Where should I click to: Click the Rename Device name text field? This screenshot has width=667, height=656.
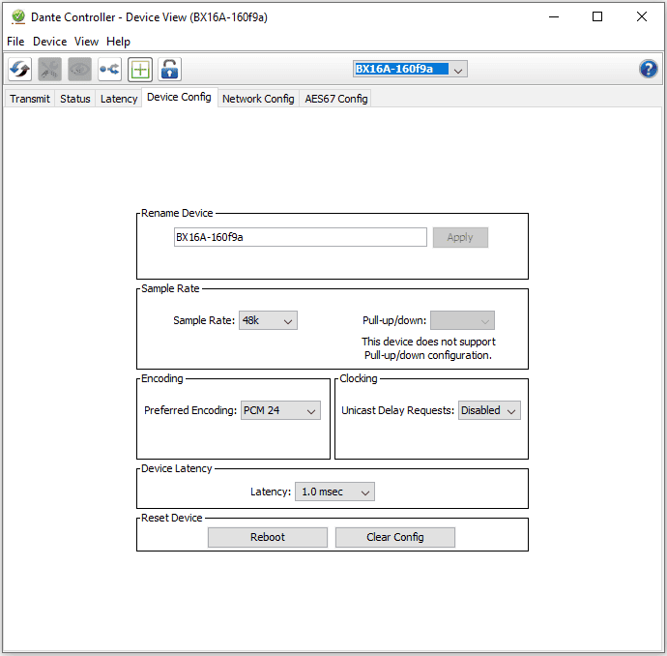coord(300,237)
